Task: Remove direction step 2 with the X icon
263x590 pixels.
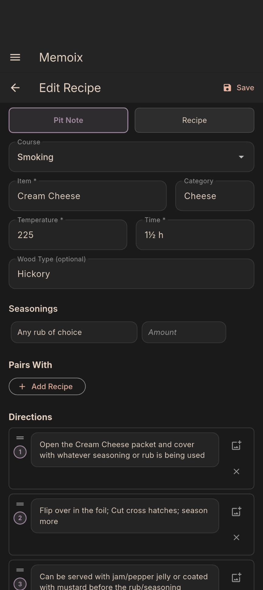Action: 236,537
